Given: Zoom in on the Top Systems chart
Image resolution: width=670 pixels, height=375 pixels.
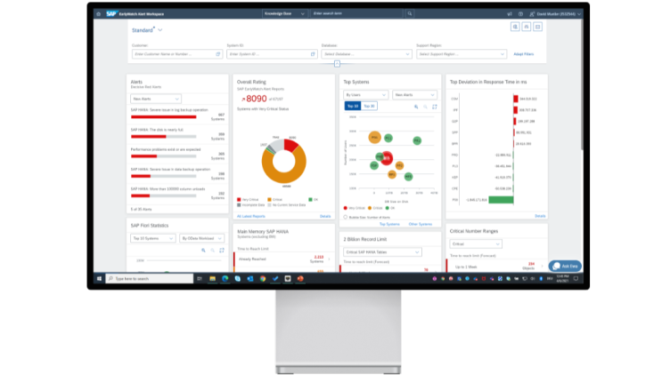Looking at the screenshot, I should [415, 106].
